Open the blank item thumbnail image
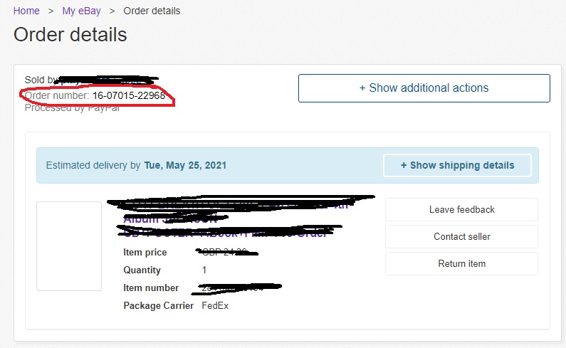Screen dimensions: 566x348 tap(69, 246)
